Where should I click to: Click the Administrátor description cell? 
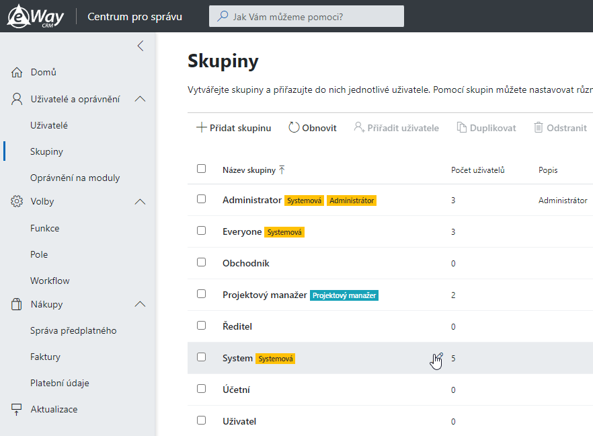tap(563, 201)
